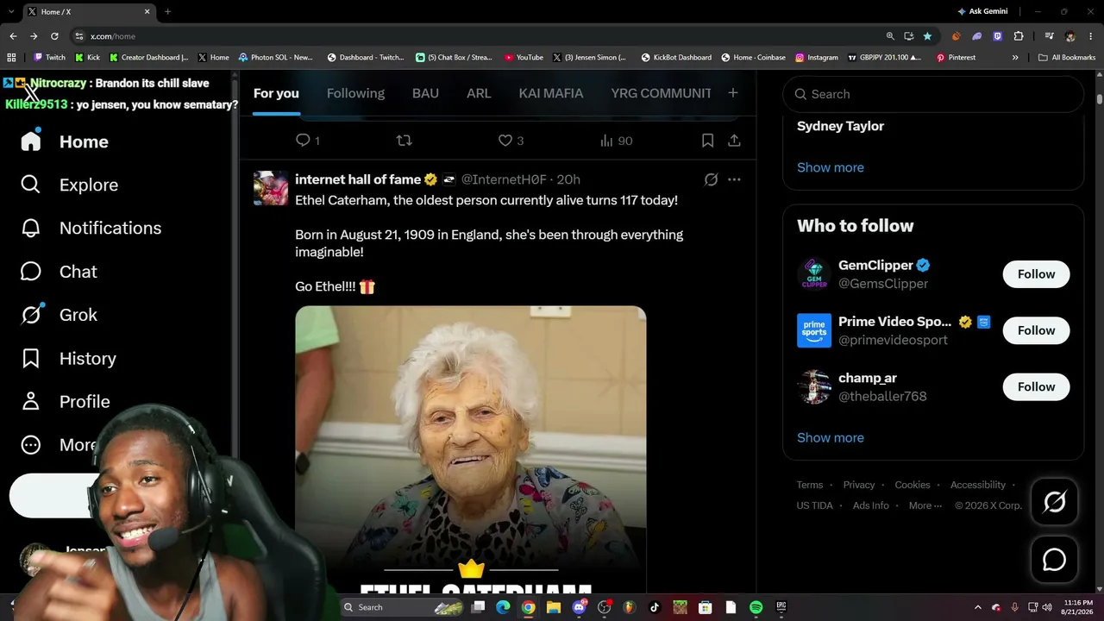This screenshot has height=621, width=1104.
Task: Select the BAU timeline tab
Action: click(x=425, y=93)
